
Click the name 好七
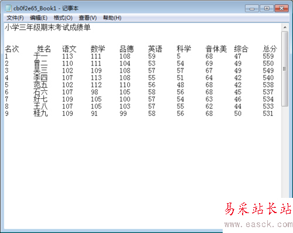[40, 99]
